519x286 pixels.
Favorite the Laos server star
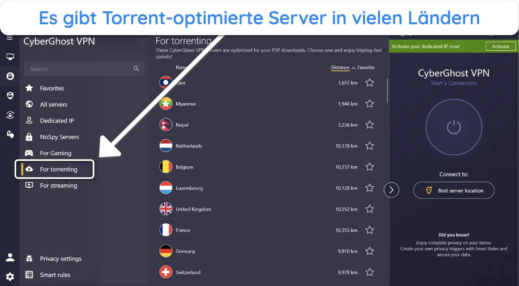(370, 82)
